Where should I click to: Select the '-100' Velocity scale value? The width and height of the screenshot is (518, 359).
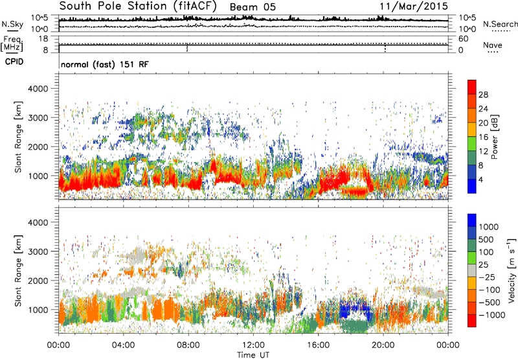click(x=490, y=290)
